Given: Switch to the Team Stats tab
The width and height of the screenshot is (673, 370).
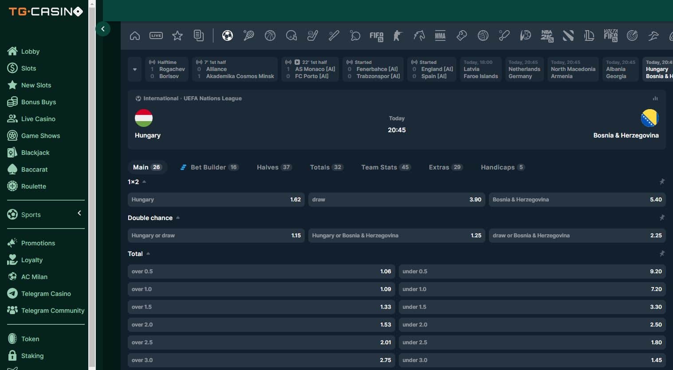Looking at the screenshot, I should [386, 167].
